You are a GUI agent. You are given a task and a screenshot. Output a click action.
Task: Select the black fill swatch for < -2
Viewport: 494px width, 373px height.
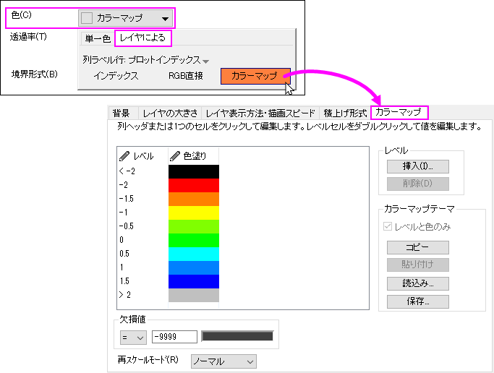pyautogui.click(x=193, y=172)
